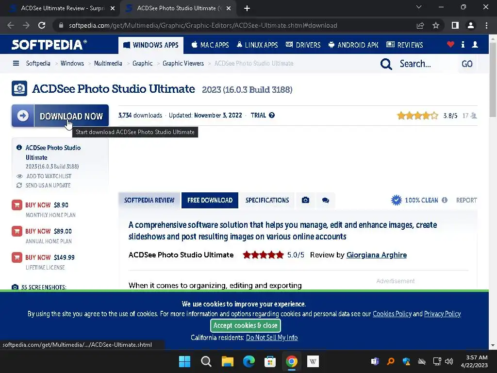Click the user rating stars 3.8/5
Viewport: 497px width, 373px height.
(418, 116)
